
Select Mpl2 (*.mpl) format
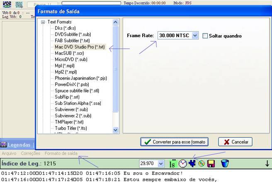(66, 72)
